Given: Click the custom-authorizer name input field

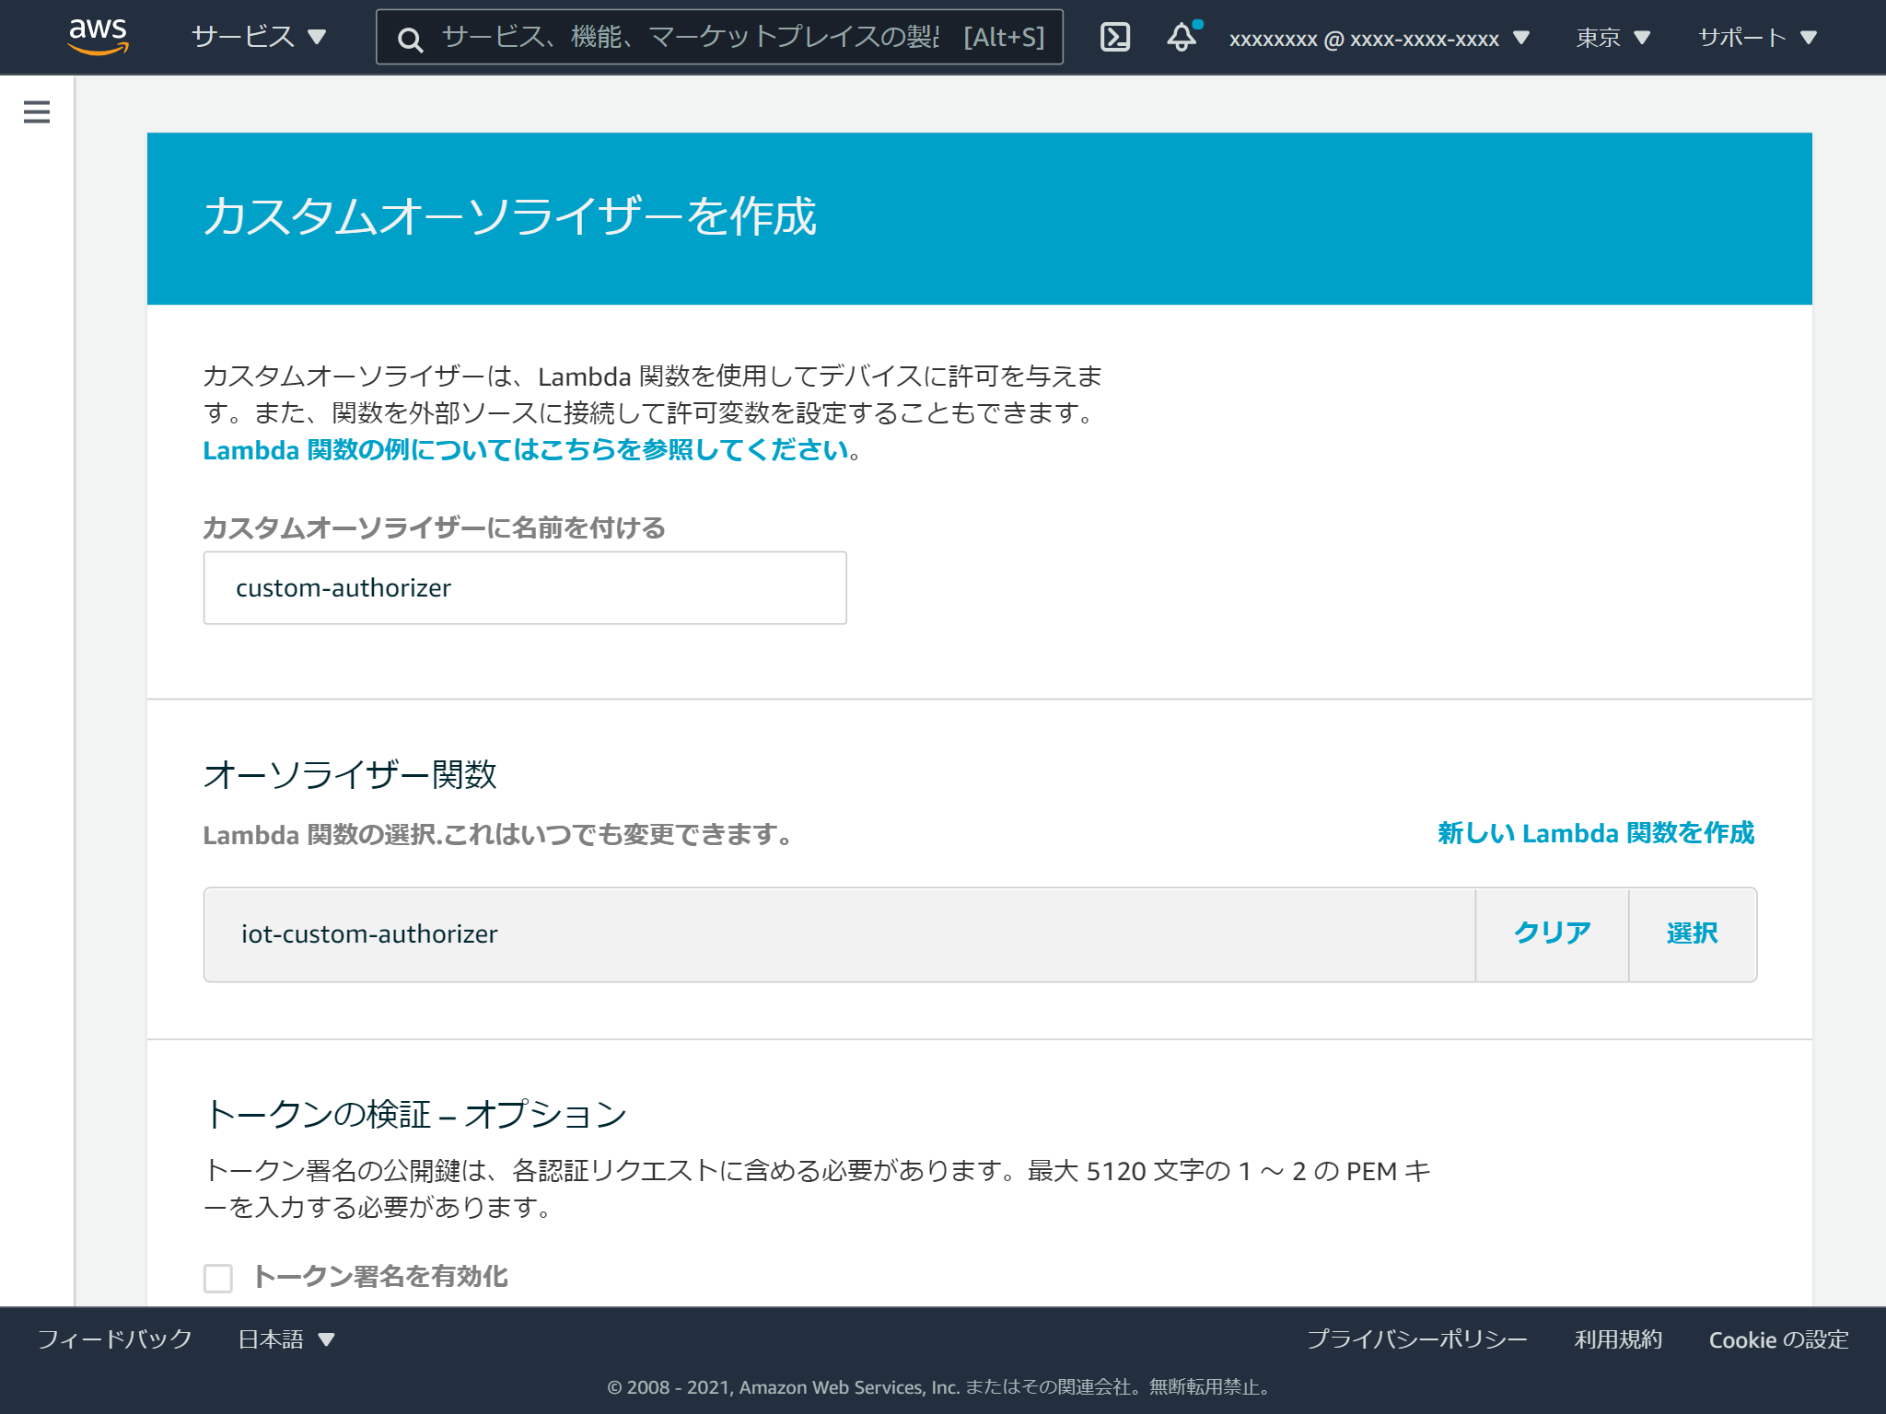Looking at the screenshot, I should [523, 587].
